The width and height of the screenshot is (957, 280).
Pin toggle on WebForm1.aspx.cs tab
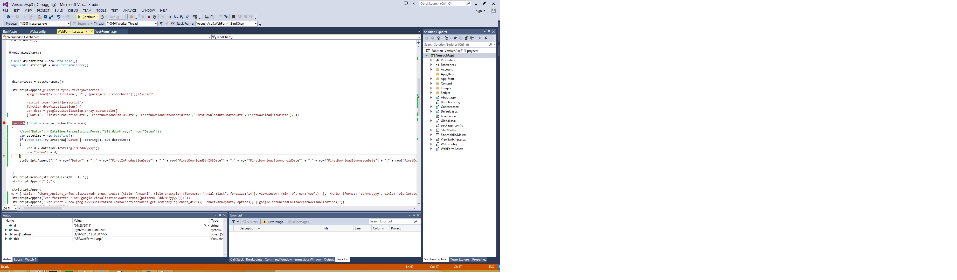[87, 32]
